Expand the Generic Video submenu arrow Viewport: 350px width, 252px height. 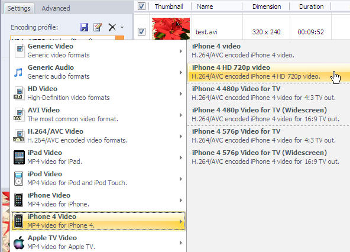pyautogui.click(x=180, y=51)
